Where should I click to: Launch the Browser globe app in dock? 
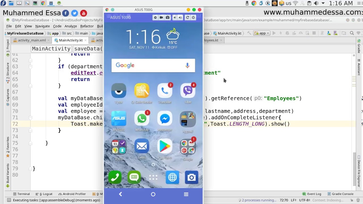coord(172,177)
